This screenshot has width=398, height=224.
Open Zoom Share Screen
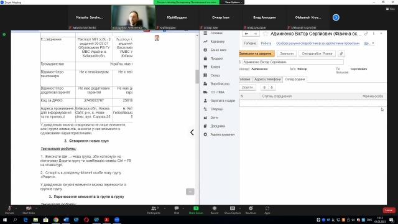pos(196,210)
